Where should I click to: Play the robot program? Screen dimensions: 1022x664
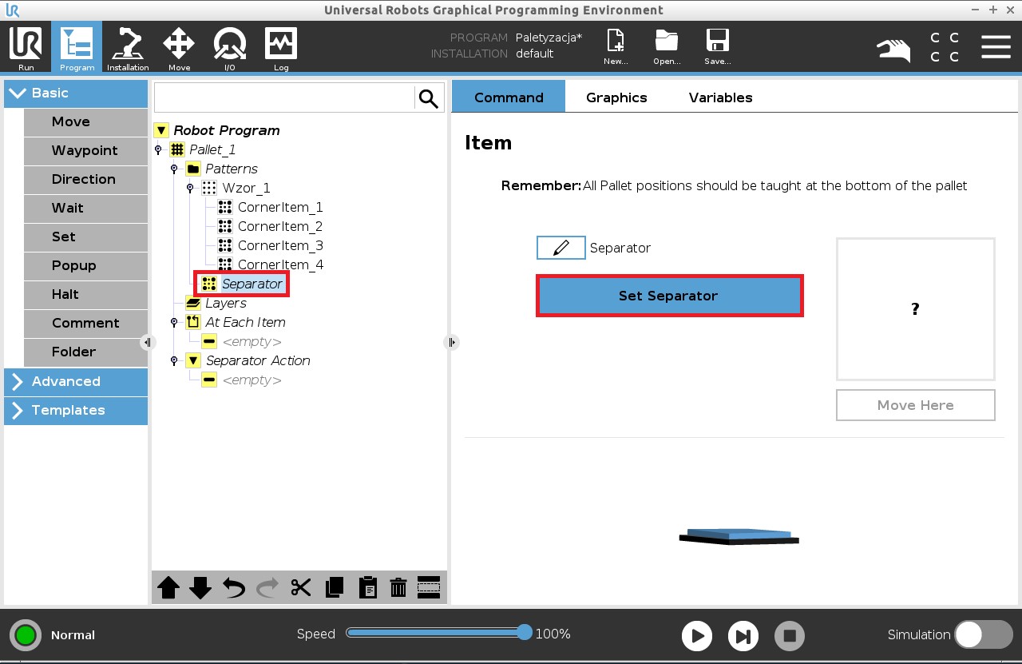click(x=697, y=636)
